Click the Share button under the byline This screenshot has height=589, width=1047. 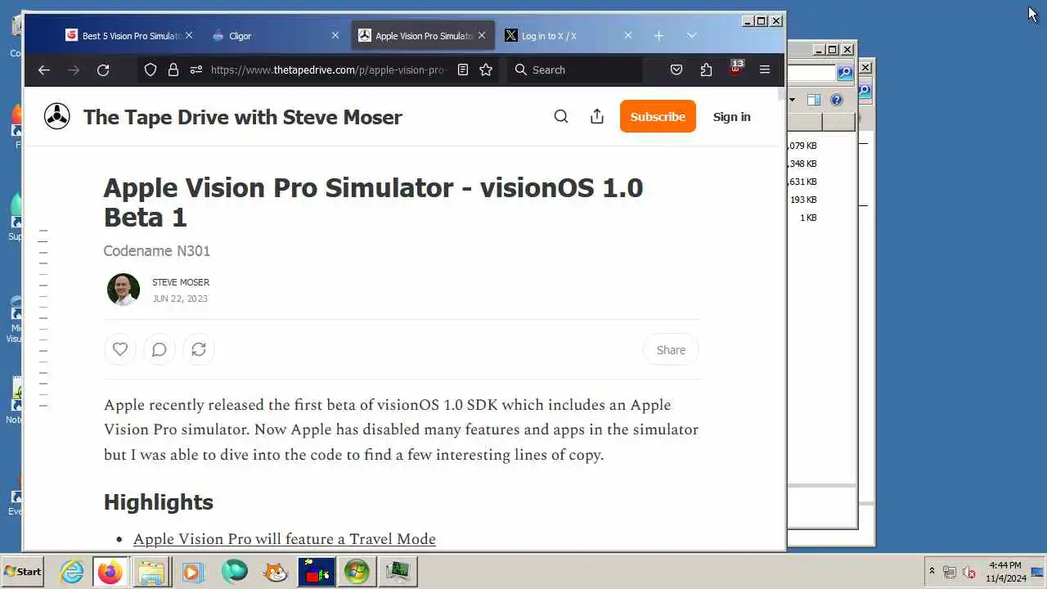point(671,349)
